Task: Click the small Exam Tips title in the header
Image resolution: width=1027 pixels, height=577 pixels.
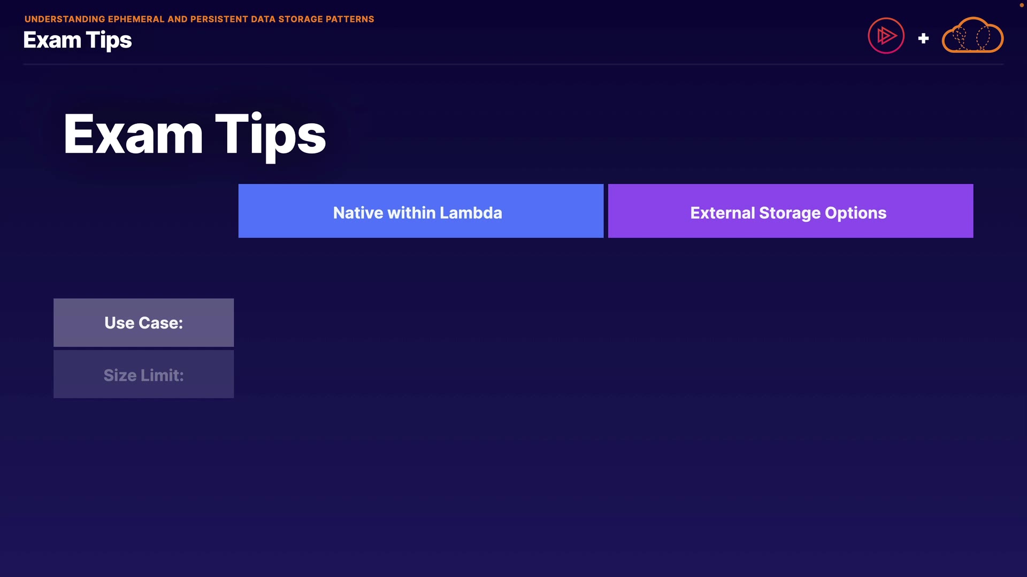Action: coord(78,41)
